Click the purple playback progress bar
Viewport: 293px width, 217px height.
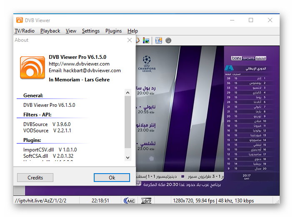(x=152, y=191)
